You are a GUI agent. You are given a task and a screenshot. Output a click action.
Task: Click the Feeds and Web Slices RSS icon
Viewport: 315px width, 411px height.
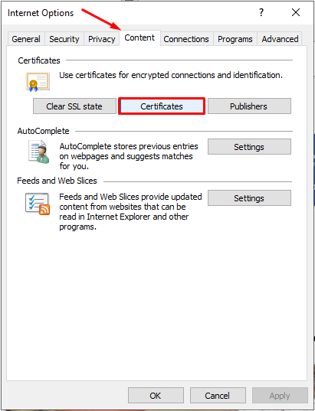pyautogui.click(x=38, y=204)
